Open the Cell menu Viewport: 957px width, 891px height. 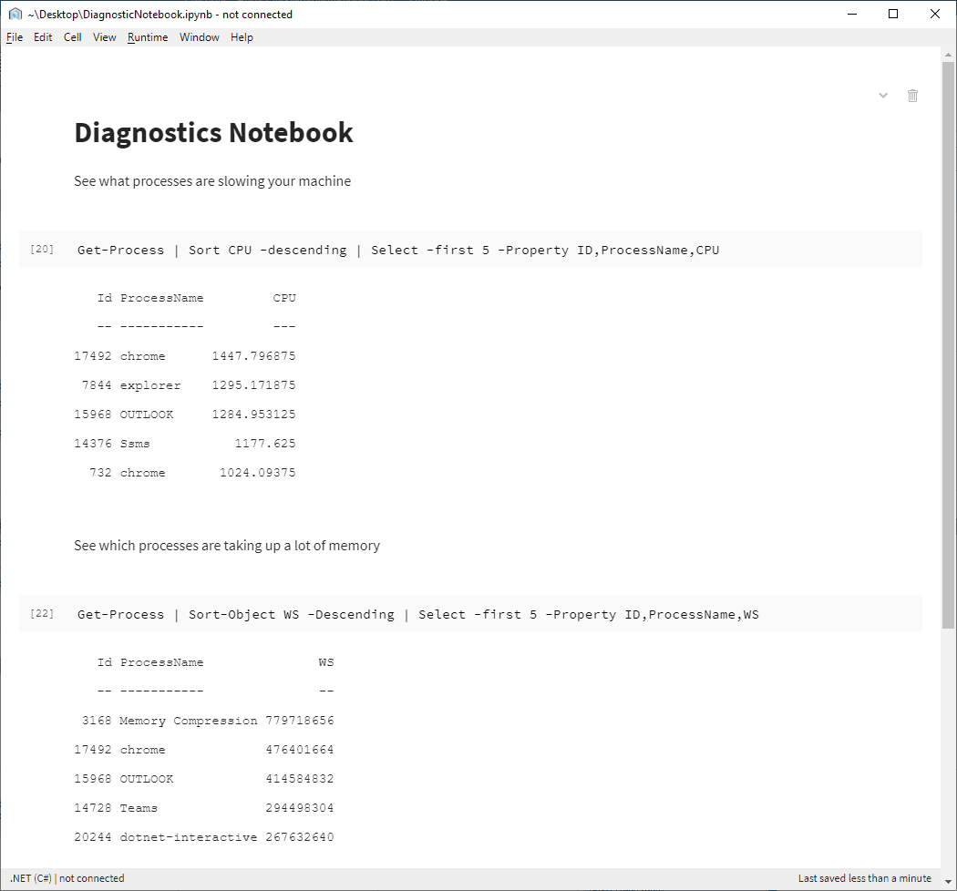click(73, 37)
